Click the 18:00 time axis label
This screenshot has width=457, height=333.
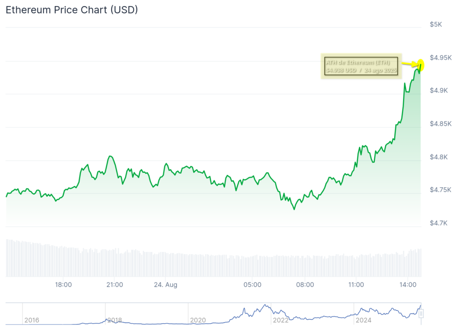(x=63, y=285)
